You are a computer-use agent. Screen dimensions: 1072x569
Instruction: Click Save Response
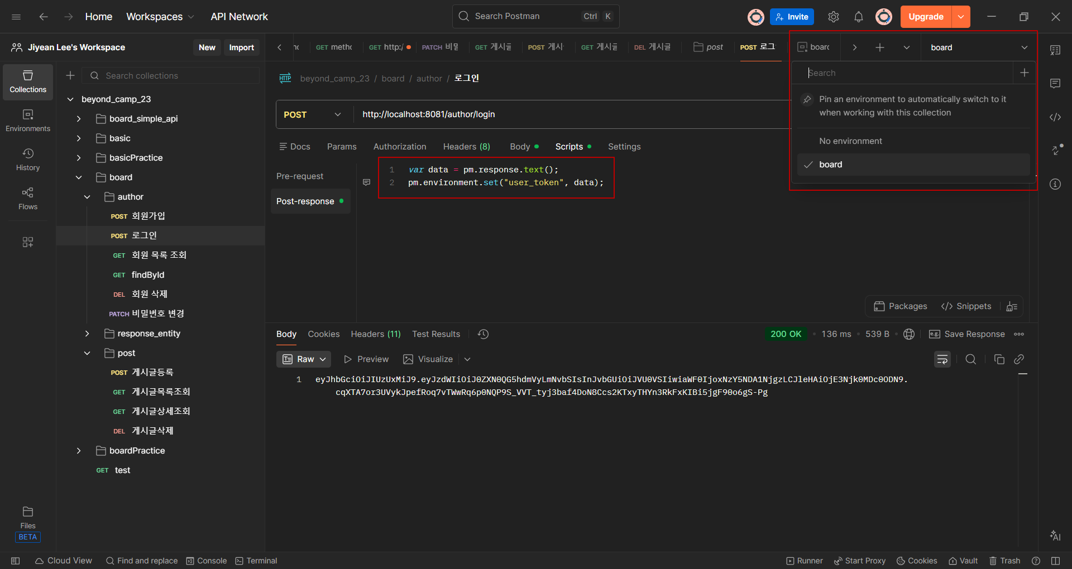coord(967,334)
